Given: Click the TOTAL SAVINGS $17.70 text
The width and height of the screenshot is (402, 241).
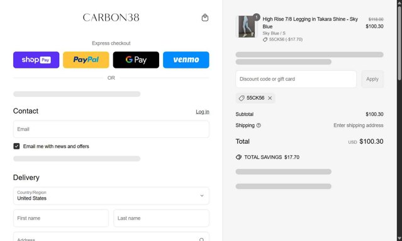Looking at the screenshot, I should (272, 157).
